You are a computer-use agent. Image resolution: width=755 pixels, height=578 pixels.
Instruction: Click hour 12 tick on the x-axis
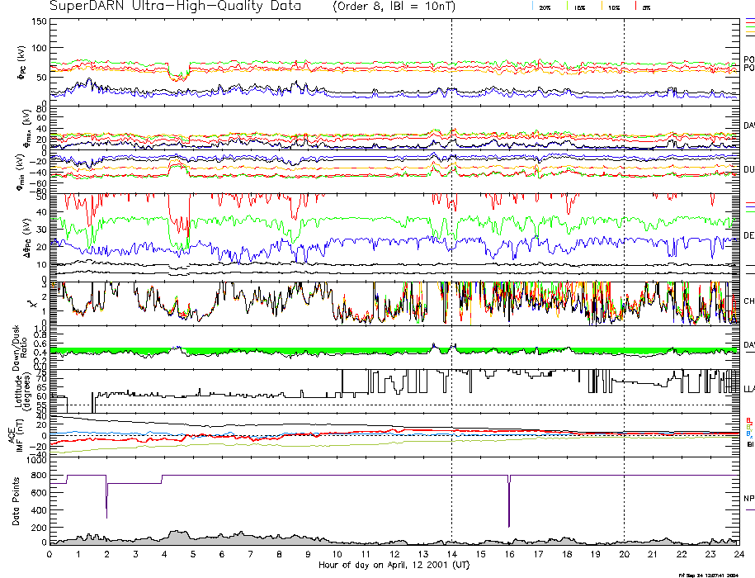click(x=394, y=555)
